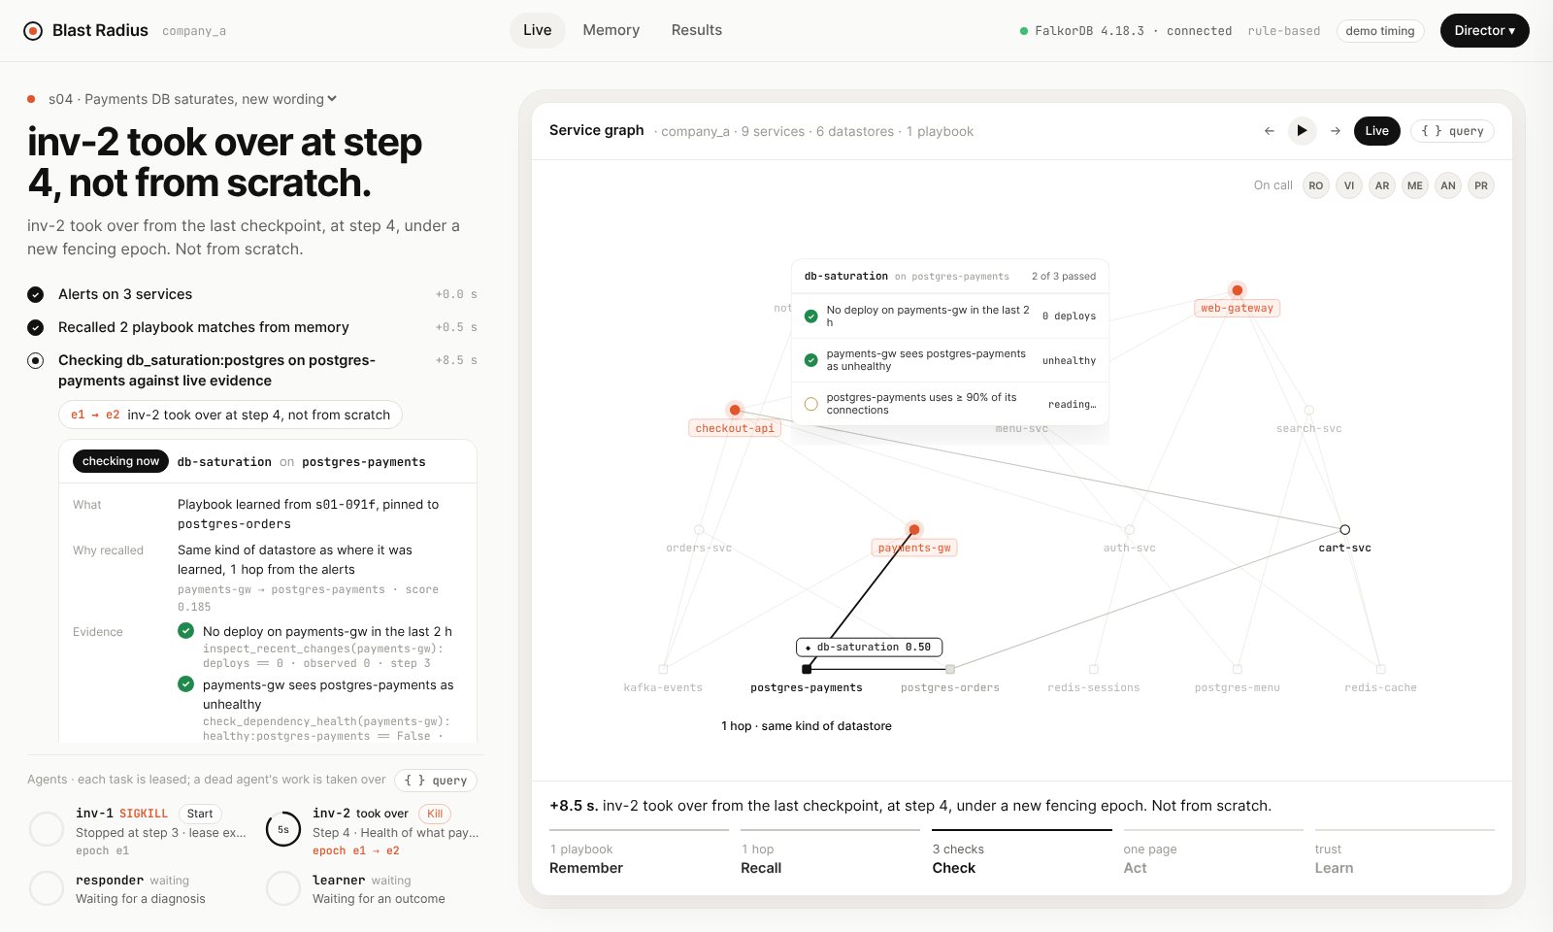Viewport: 1553px width, 932px height.
Task: Select the RO on-call avatar
Action: tap(1316, 185)
